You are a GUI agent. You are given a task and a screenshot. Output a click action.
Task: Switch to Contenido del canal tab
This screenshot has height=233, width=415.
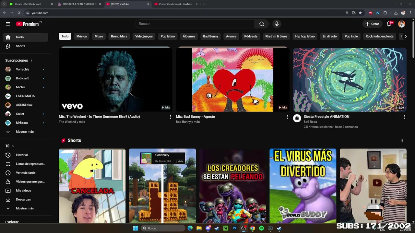(x=175, y=4)
